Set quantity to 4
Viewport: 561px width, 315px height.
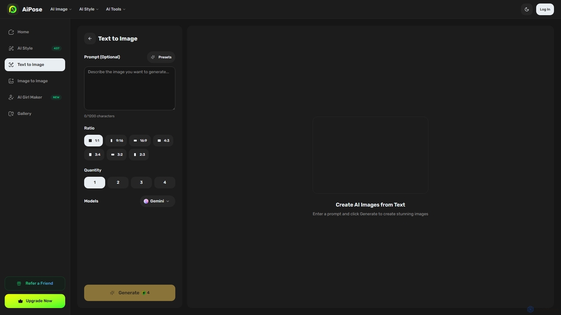tap(165, 182)
